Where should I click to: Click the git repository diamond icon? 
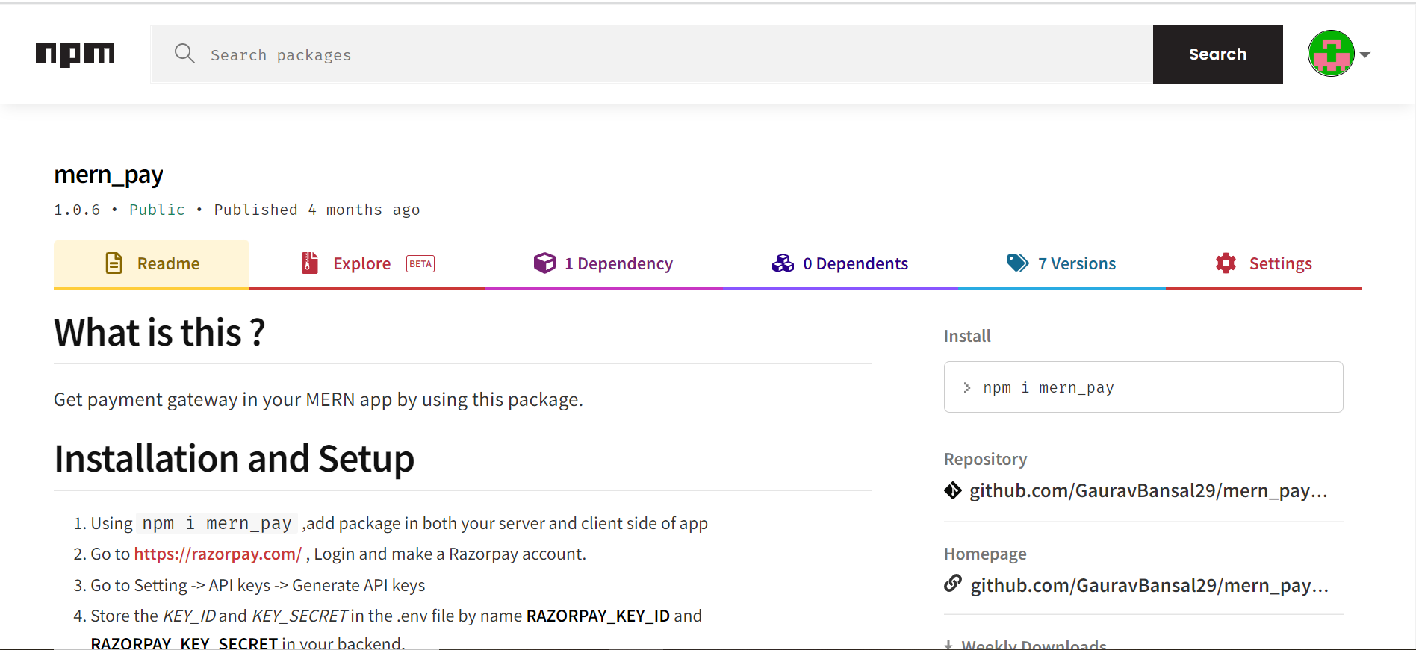(953, 490)
